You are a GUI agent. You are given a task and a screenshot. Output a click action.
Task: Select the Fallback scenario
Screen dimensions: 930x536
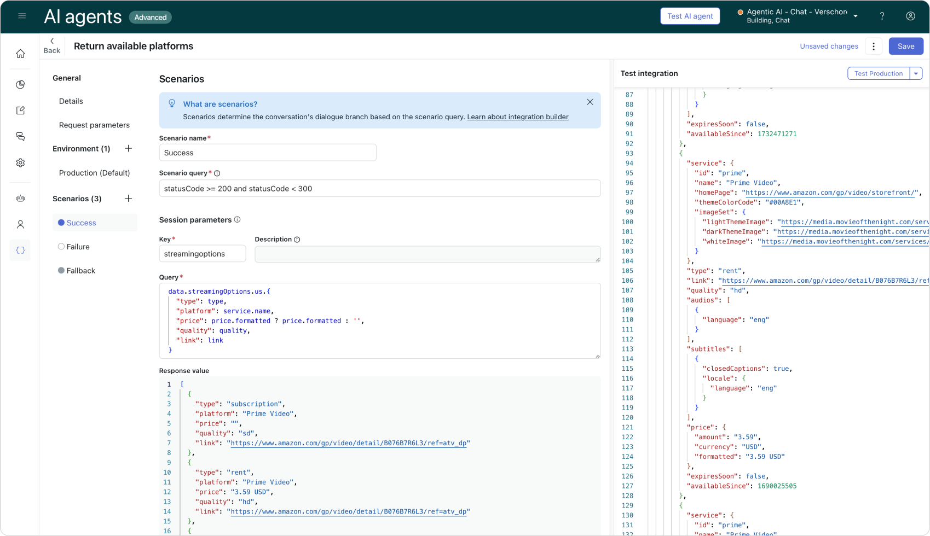tap(80, 271)
